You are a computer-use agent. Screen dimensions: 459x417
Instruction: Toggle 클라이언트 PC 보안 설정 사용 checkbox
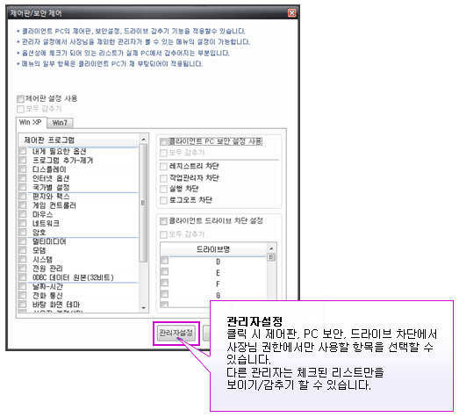tap(163, 142)
